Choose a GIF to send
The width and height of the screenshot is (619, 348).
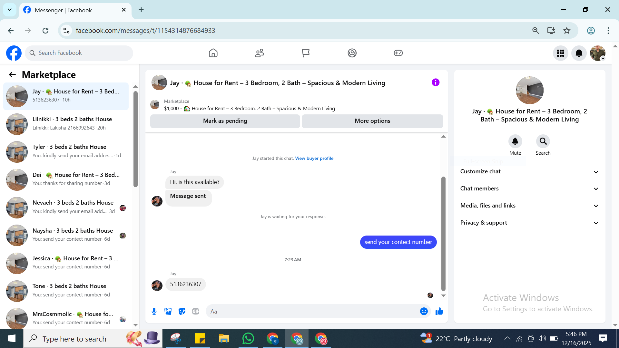pos(196,311)
